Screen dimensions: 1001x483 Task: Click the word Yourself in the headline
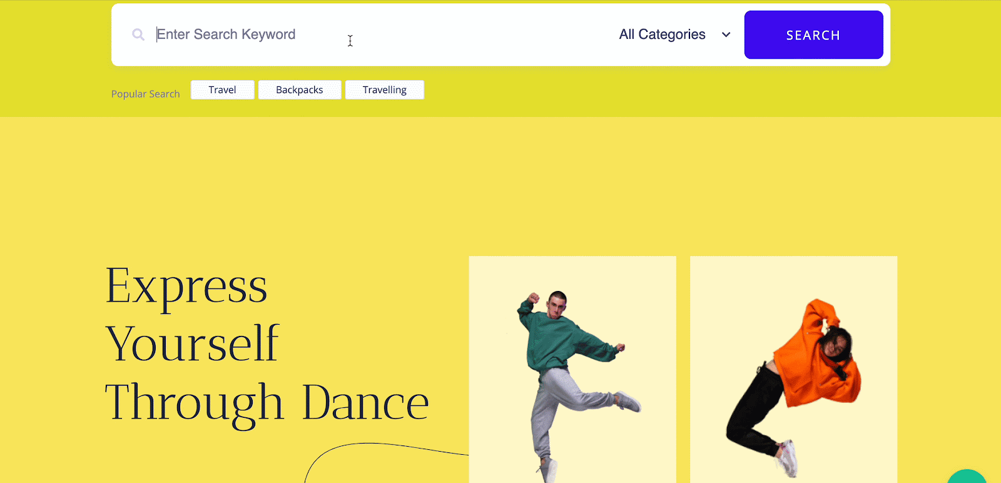[192, 343]
